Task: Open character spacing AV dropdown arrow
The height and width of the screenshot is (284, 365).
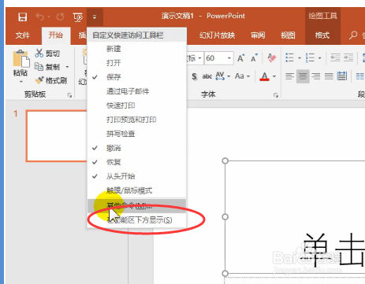Action: tap(229, 76)
